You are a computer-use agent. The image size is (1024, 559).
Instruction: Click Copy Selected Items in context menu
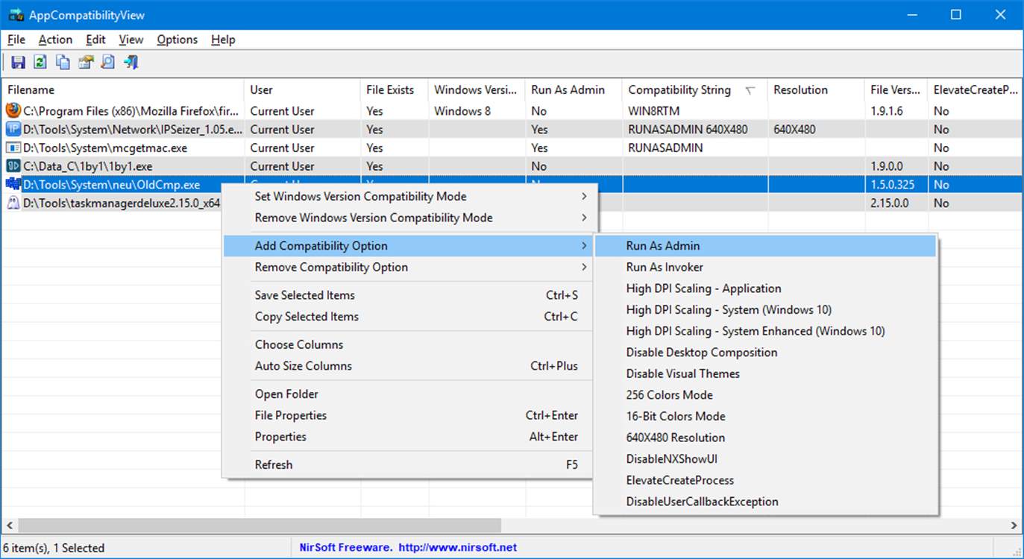(409, 317)
